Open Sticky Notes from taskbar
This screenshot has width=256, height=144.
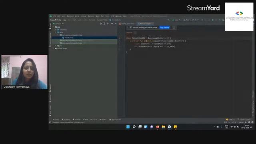coord(175,127)
